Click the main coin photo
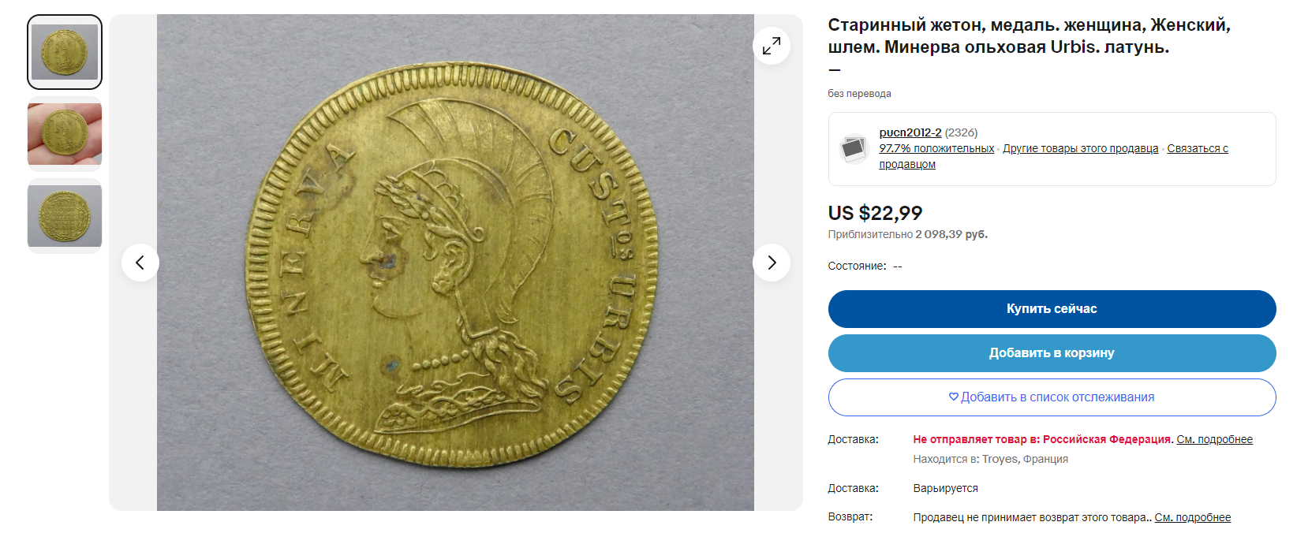This screenshot has width=1308, height=533. (455, 263)
